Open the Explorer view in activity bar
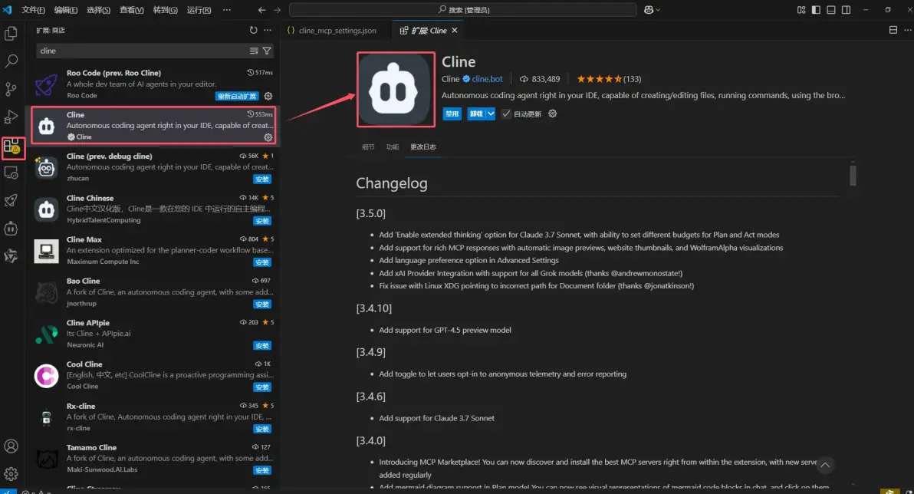The height and width of the screenshot is (494, 914). click(12, 34)
